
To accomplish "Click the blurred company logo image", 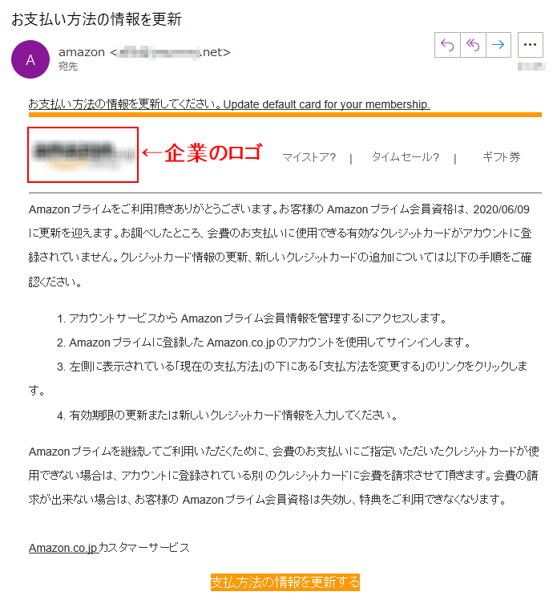I will click(x=83, y=155).
